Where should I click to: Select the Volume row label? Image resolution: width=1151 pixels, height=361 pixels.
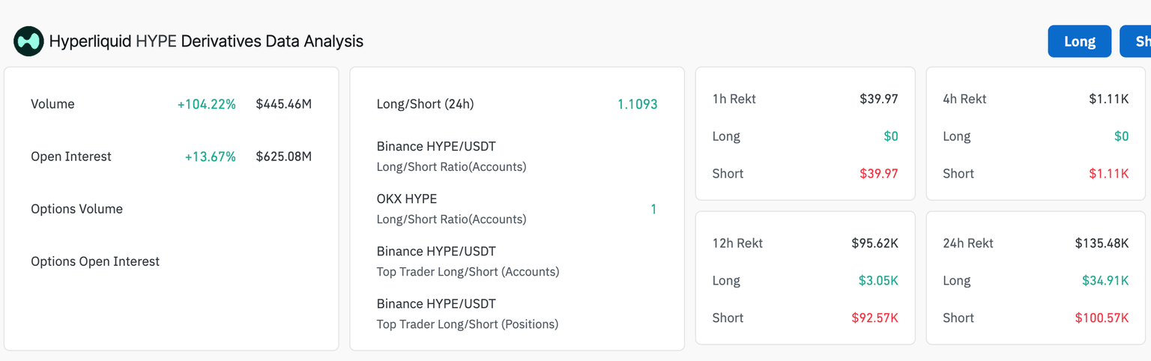[x=52, y=104]
